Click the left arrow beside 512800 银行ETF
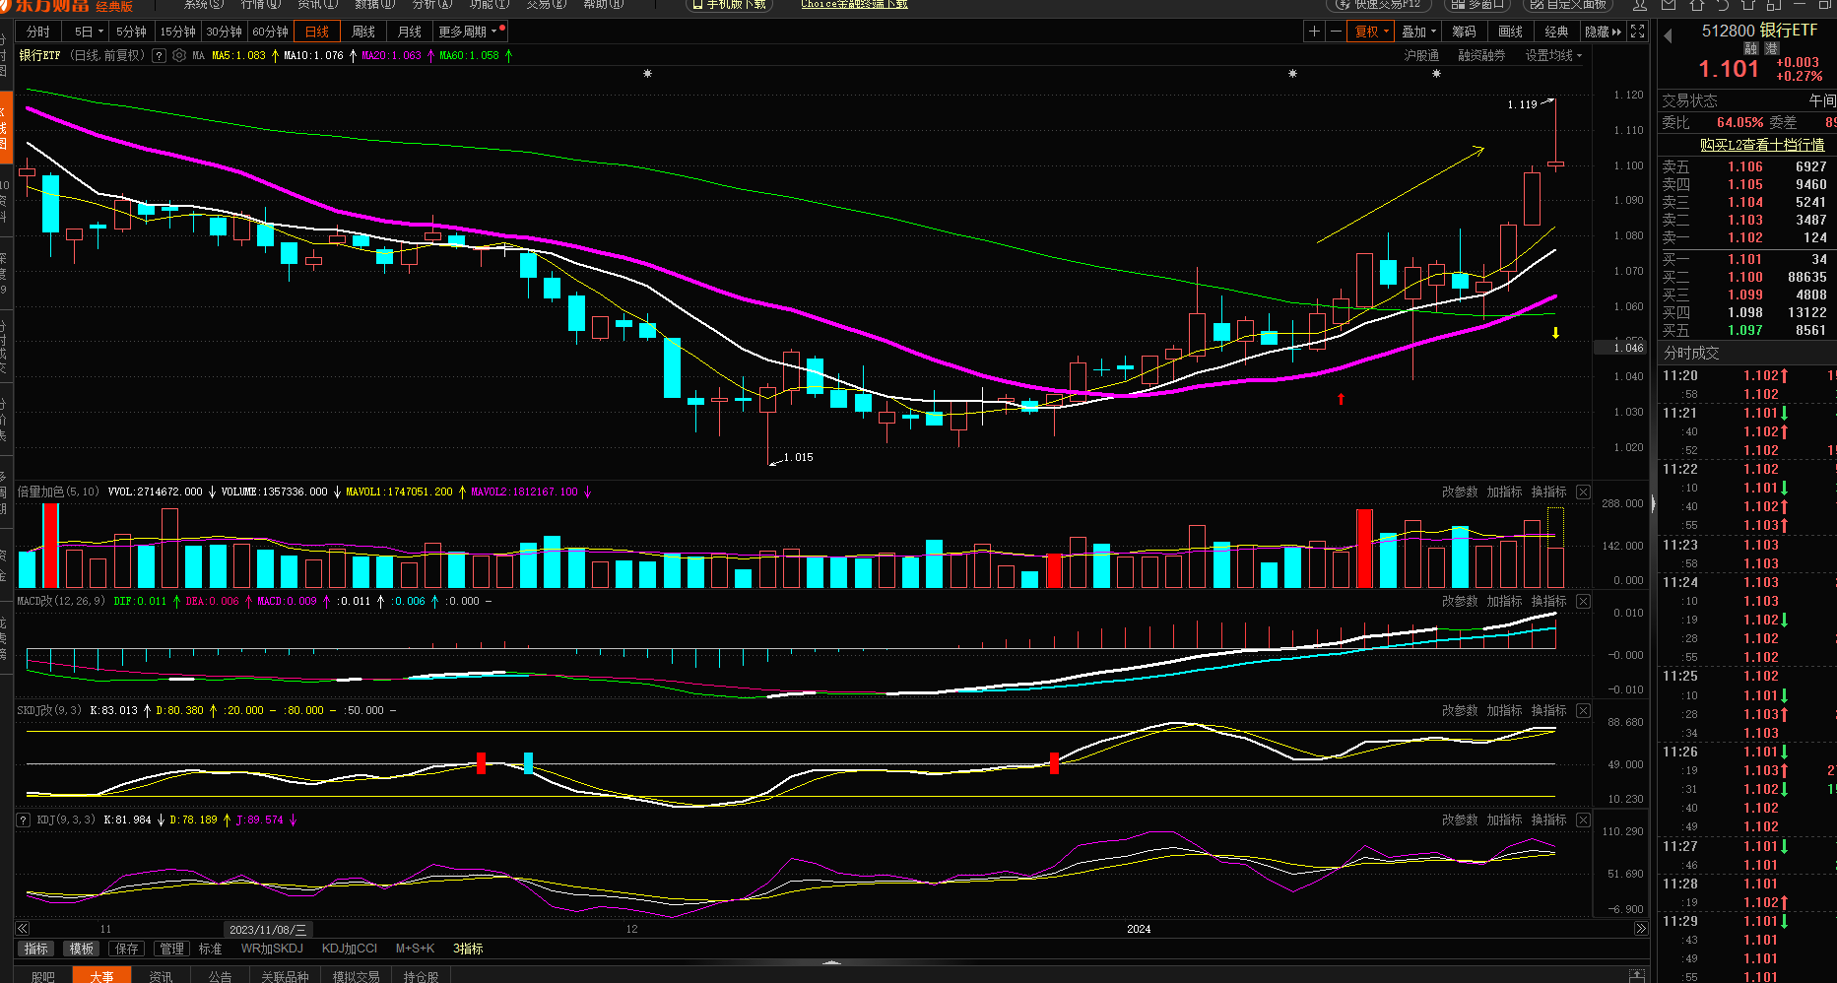The image size is (1837, 983). 1669,36
